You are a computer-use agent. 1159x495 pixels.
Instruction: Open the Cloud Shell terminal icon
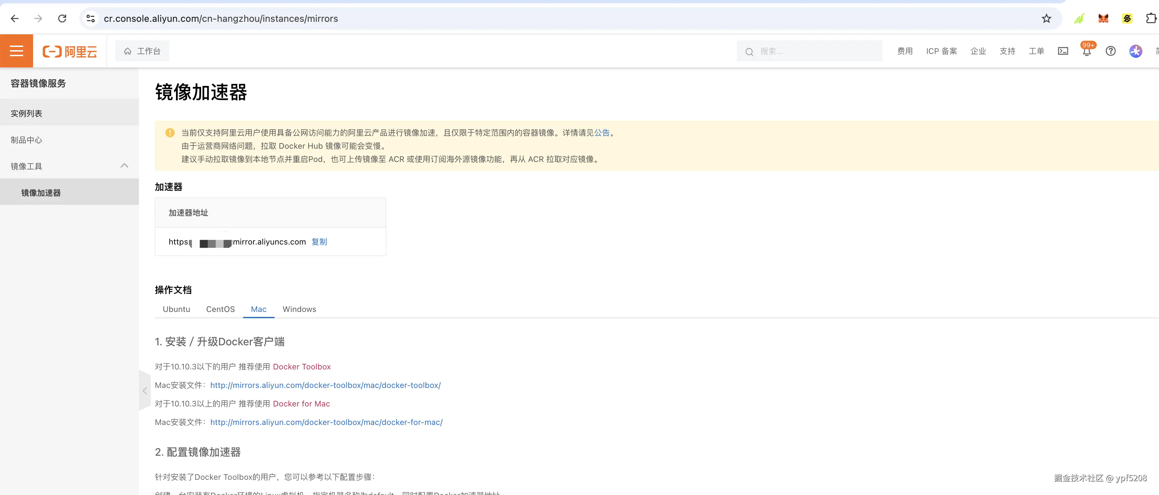coord(1063,51)
